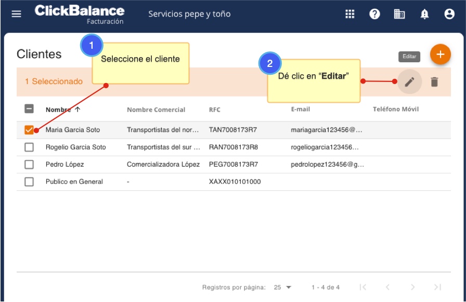Image resolution: width=466 pixels, height=302 pixels.
Task: Click the Nombre Comercial column header
Action: [156, 109]
